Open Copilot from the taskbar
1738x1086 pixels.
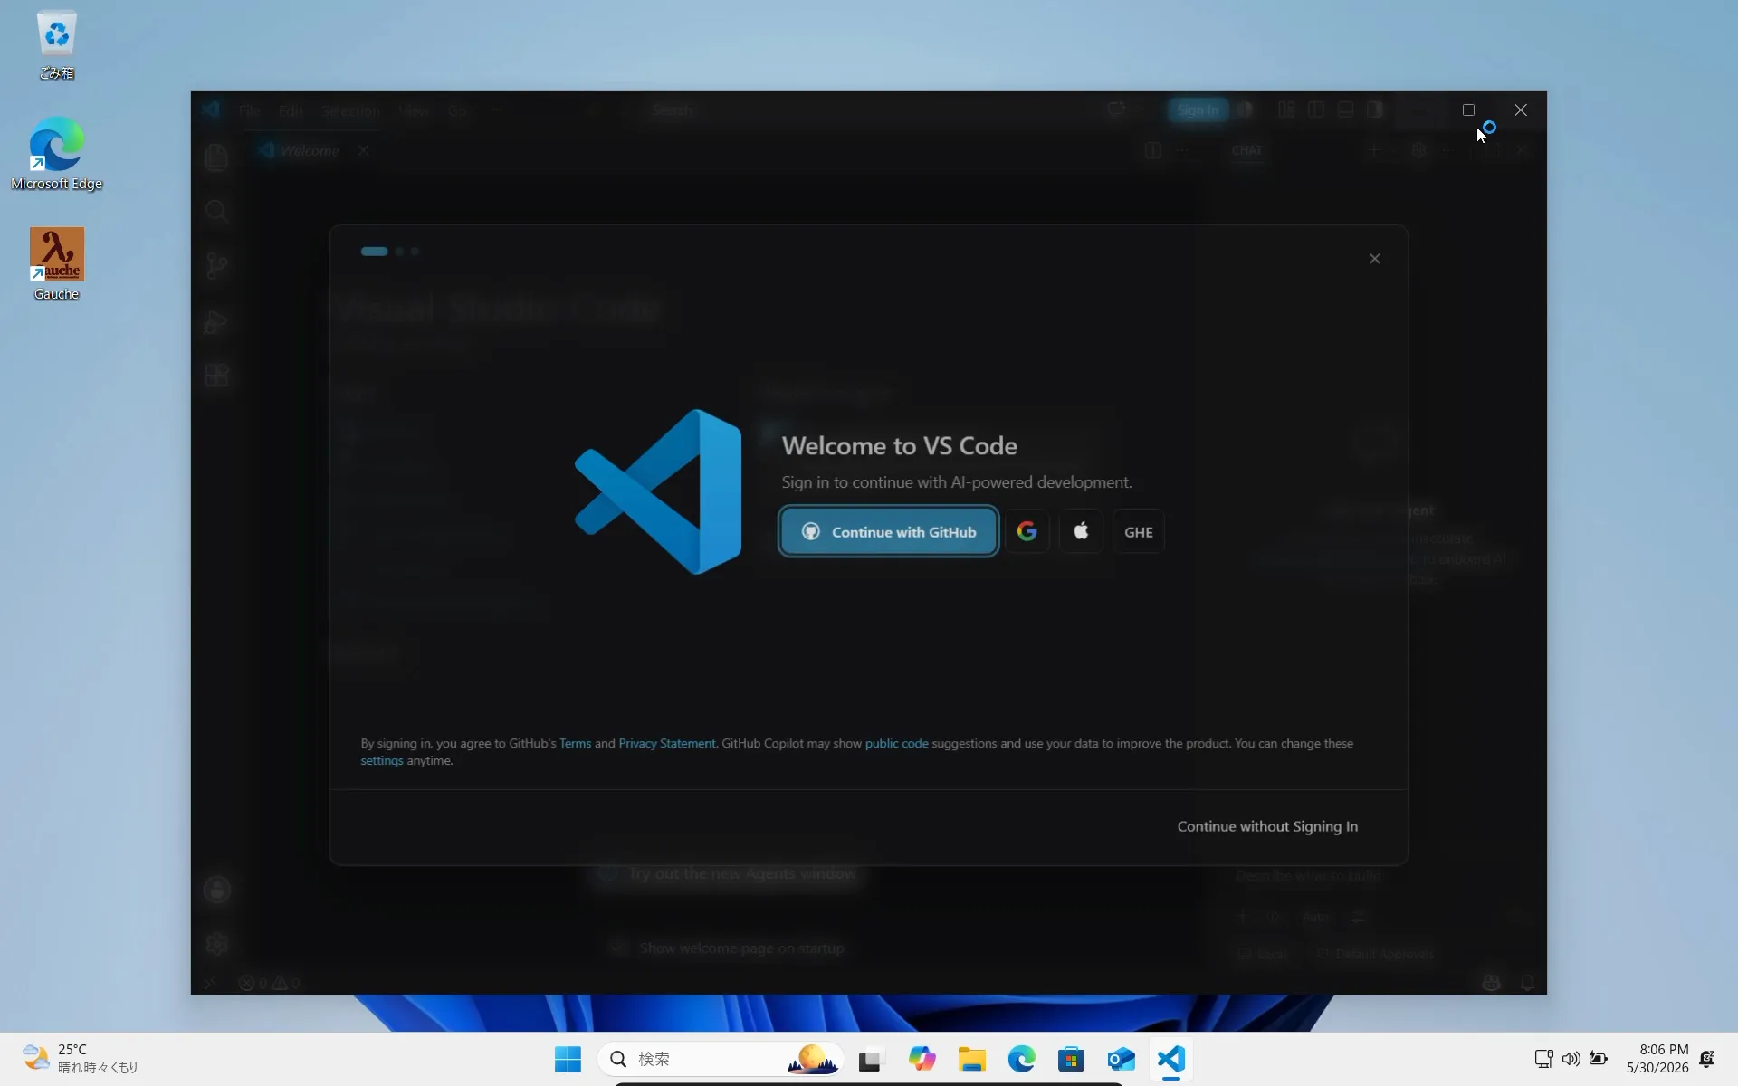(922, 1059)
